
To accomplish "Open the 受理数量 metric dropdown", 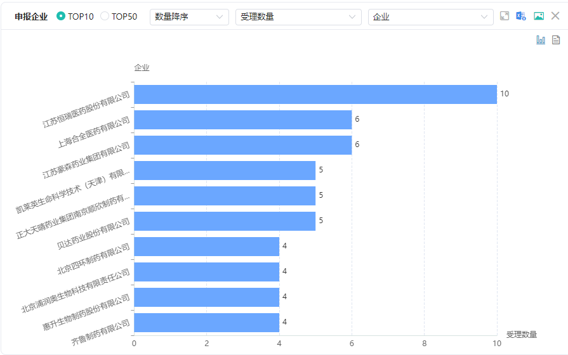I will [x=298, y=17].
